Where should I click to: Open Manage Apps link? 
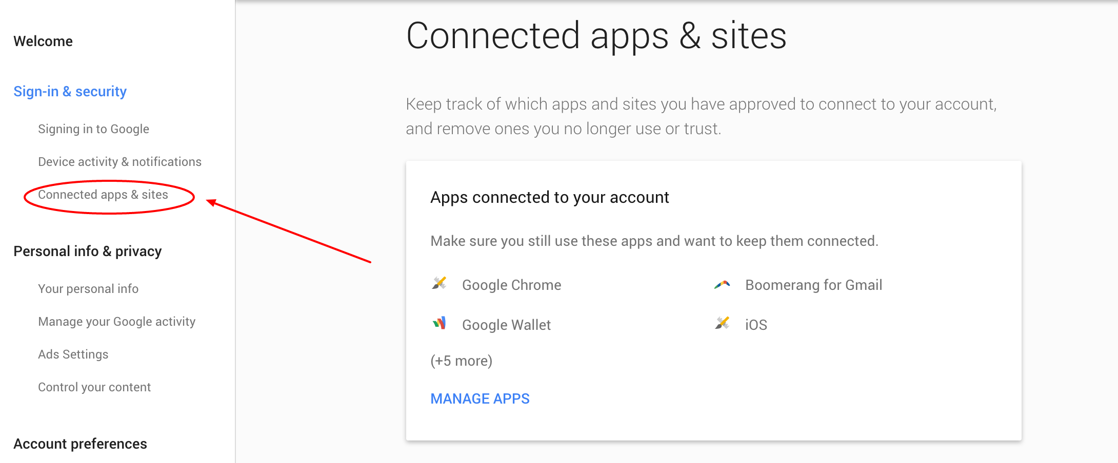click(x=480, y=398)
